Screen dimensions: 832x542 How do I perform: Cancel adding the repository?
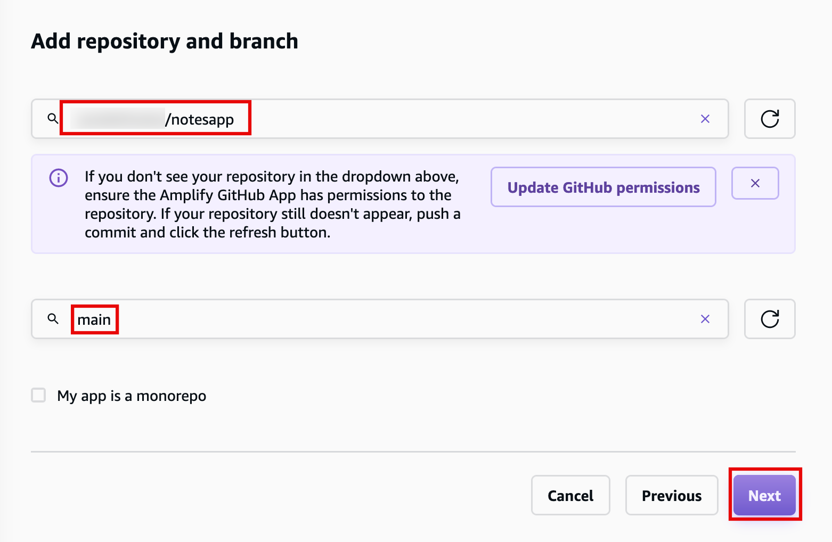pyautogui.click(x=570, y=495)
